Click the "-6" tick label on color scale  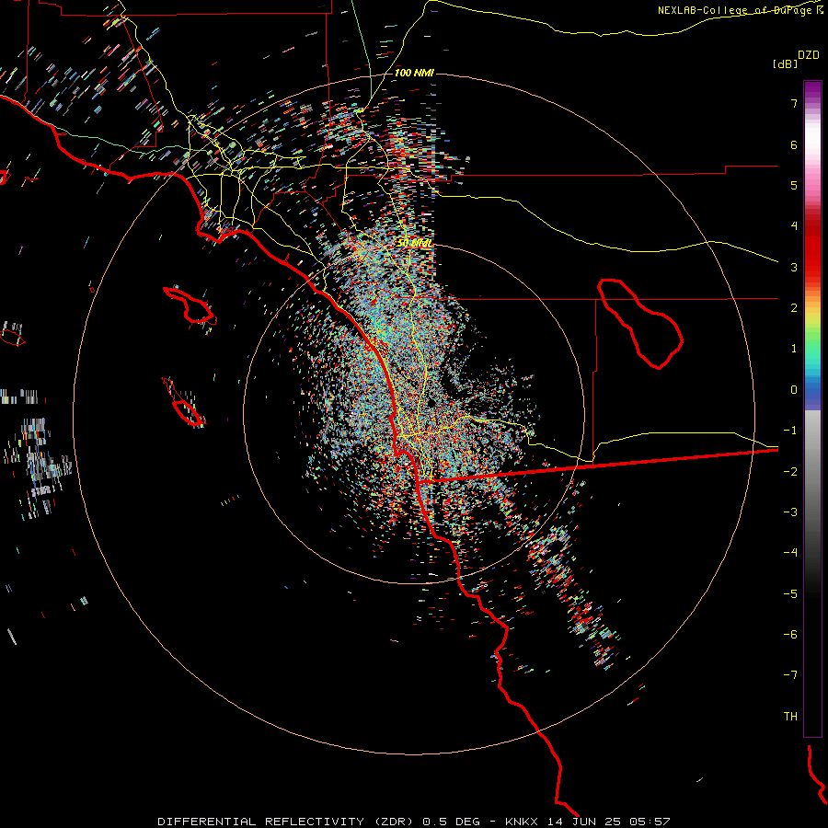click(790, 634)
